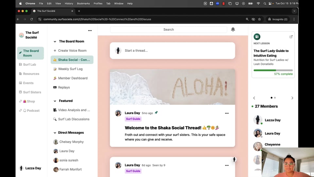Image resolution: width=314 pixels, height=177 pixels.
Task: Go to the next carousel card
Action: point(292,98)
